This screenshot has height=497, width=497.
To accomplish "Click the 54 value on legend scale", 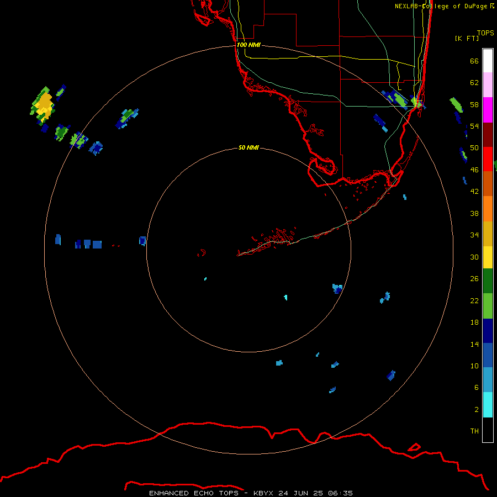I will point(474,126).
